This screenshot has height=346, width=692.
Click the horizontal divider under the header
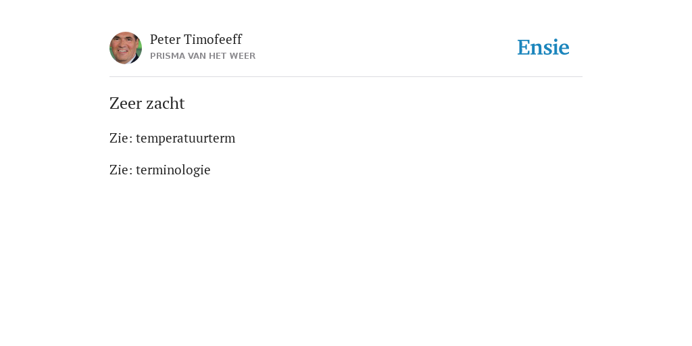click(346, 77)
